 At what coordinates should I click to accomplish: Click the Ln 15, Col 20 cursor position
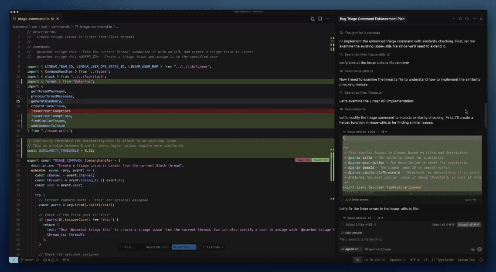point(374,260)
